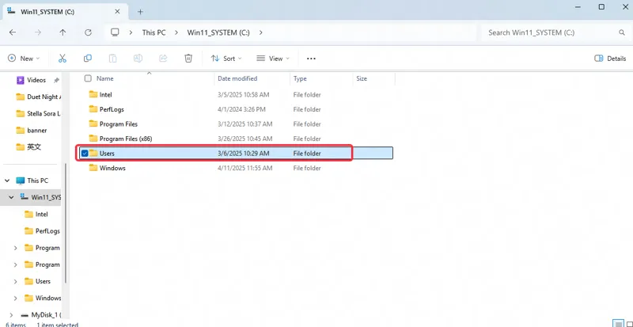Viewport: 633px width, 327px height.
Task: Open the See more three-dots menu
Action: pos(311,59)
